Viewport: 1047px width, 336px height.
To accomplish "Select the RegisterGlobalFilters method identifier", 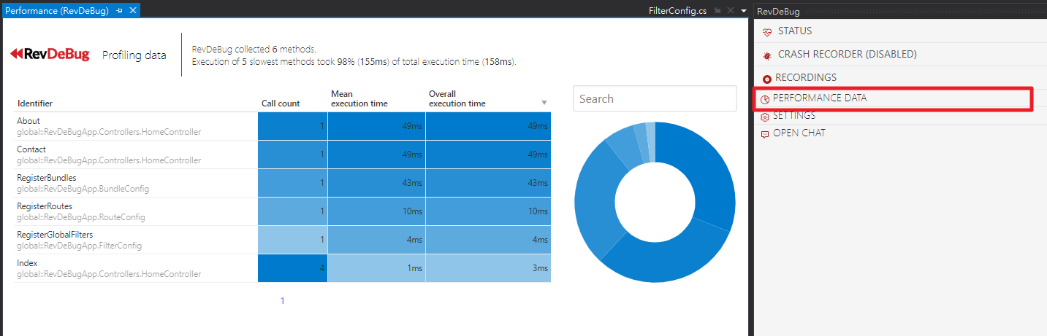I will click(55, 235).
